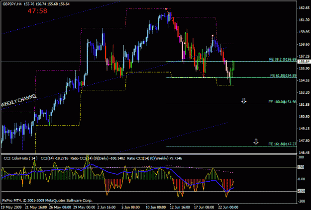Click the GBPJPY,H4 chart title text
Viewport: 311px width, 210px height.
point(12,4)
